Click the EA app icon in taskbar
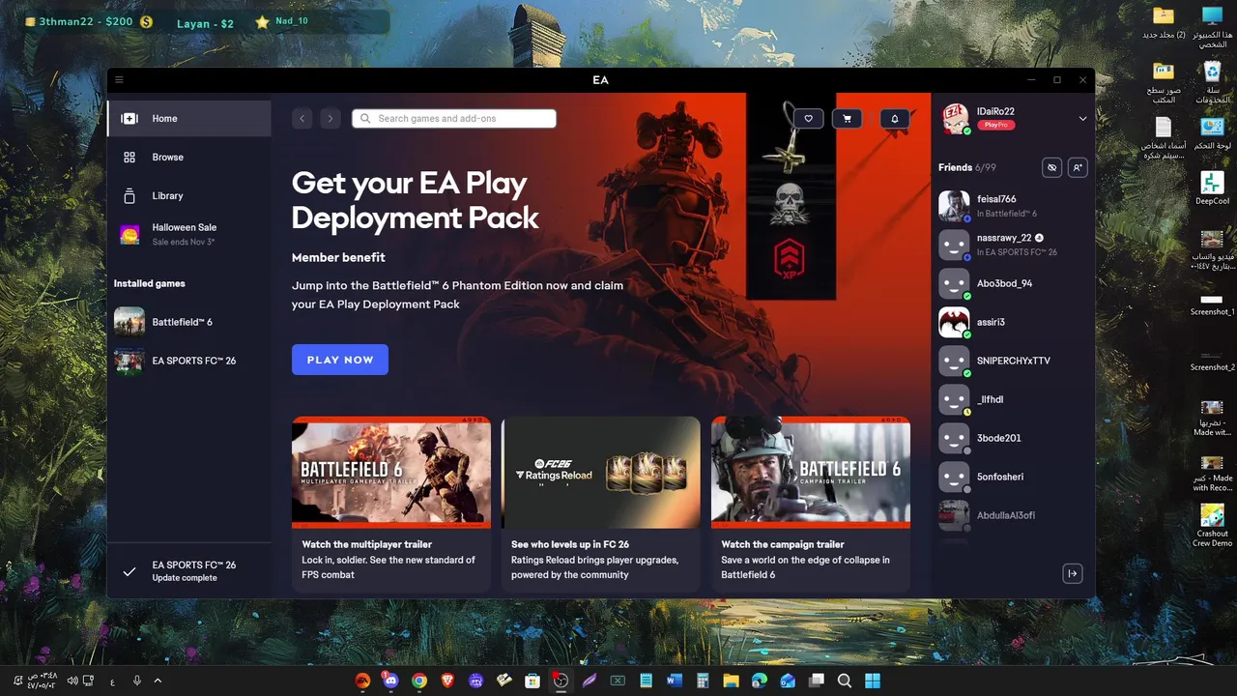 point(363,681)
